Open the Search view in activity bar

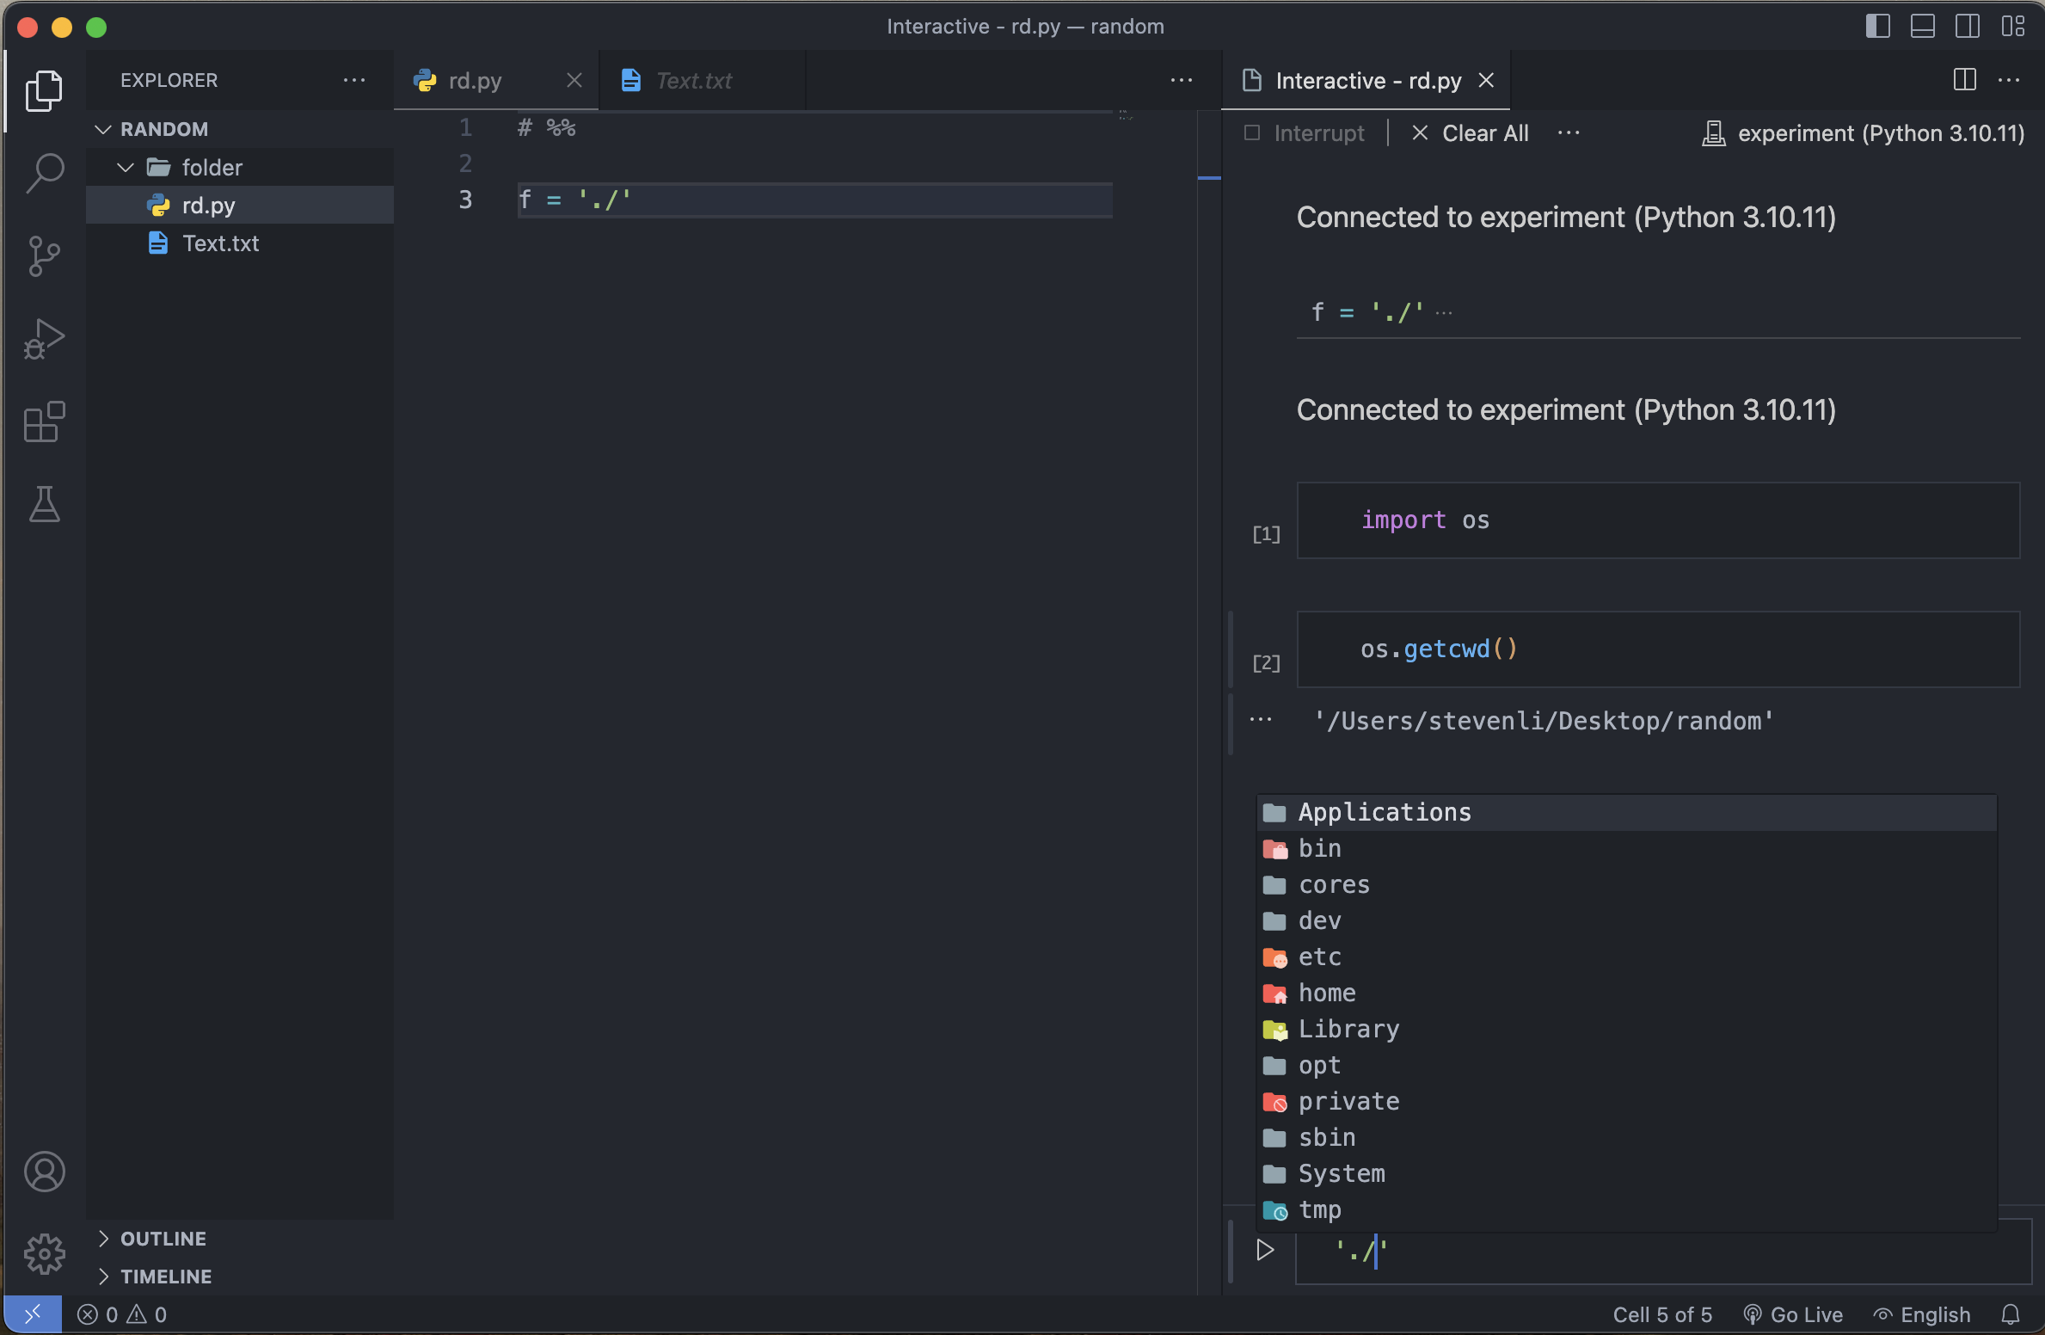click(x=45, y=172)
